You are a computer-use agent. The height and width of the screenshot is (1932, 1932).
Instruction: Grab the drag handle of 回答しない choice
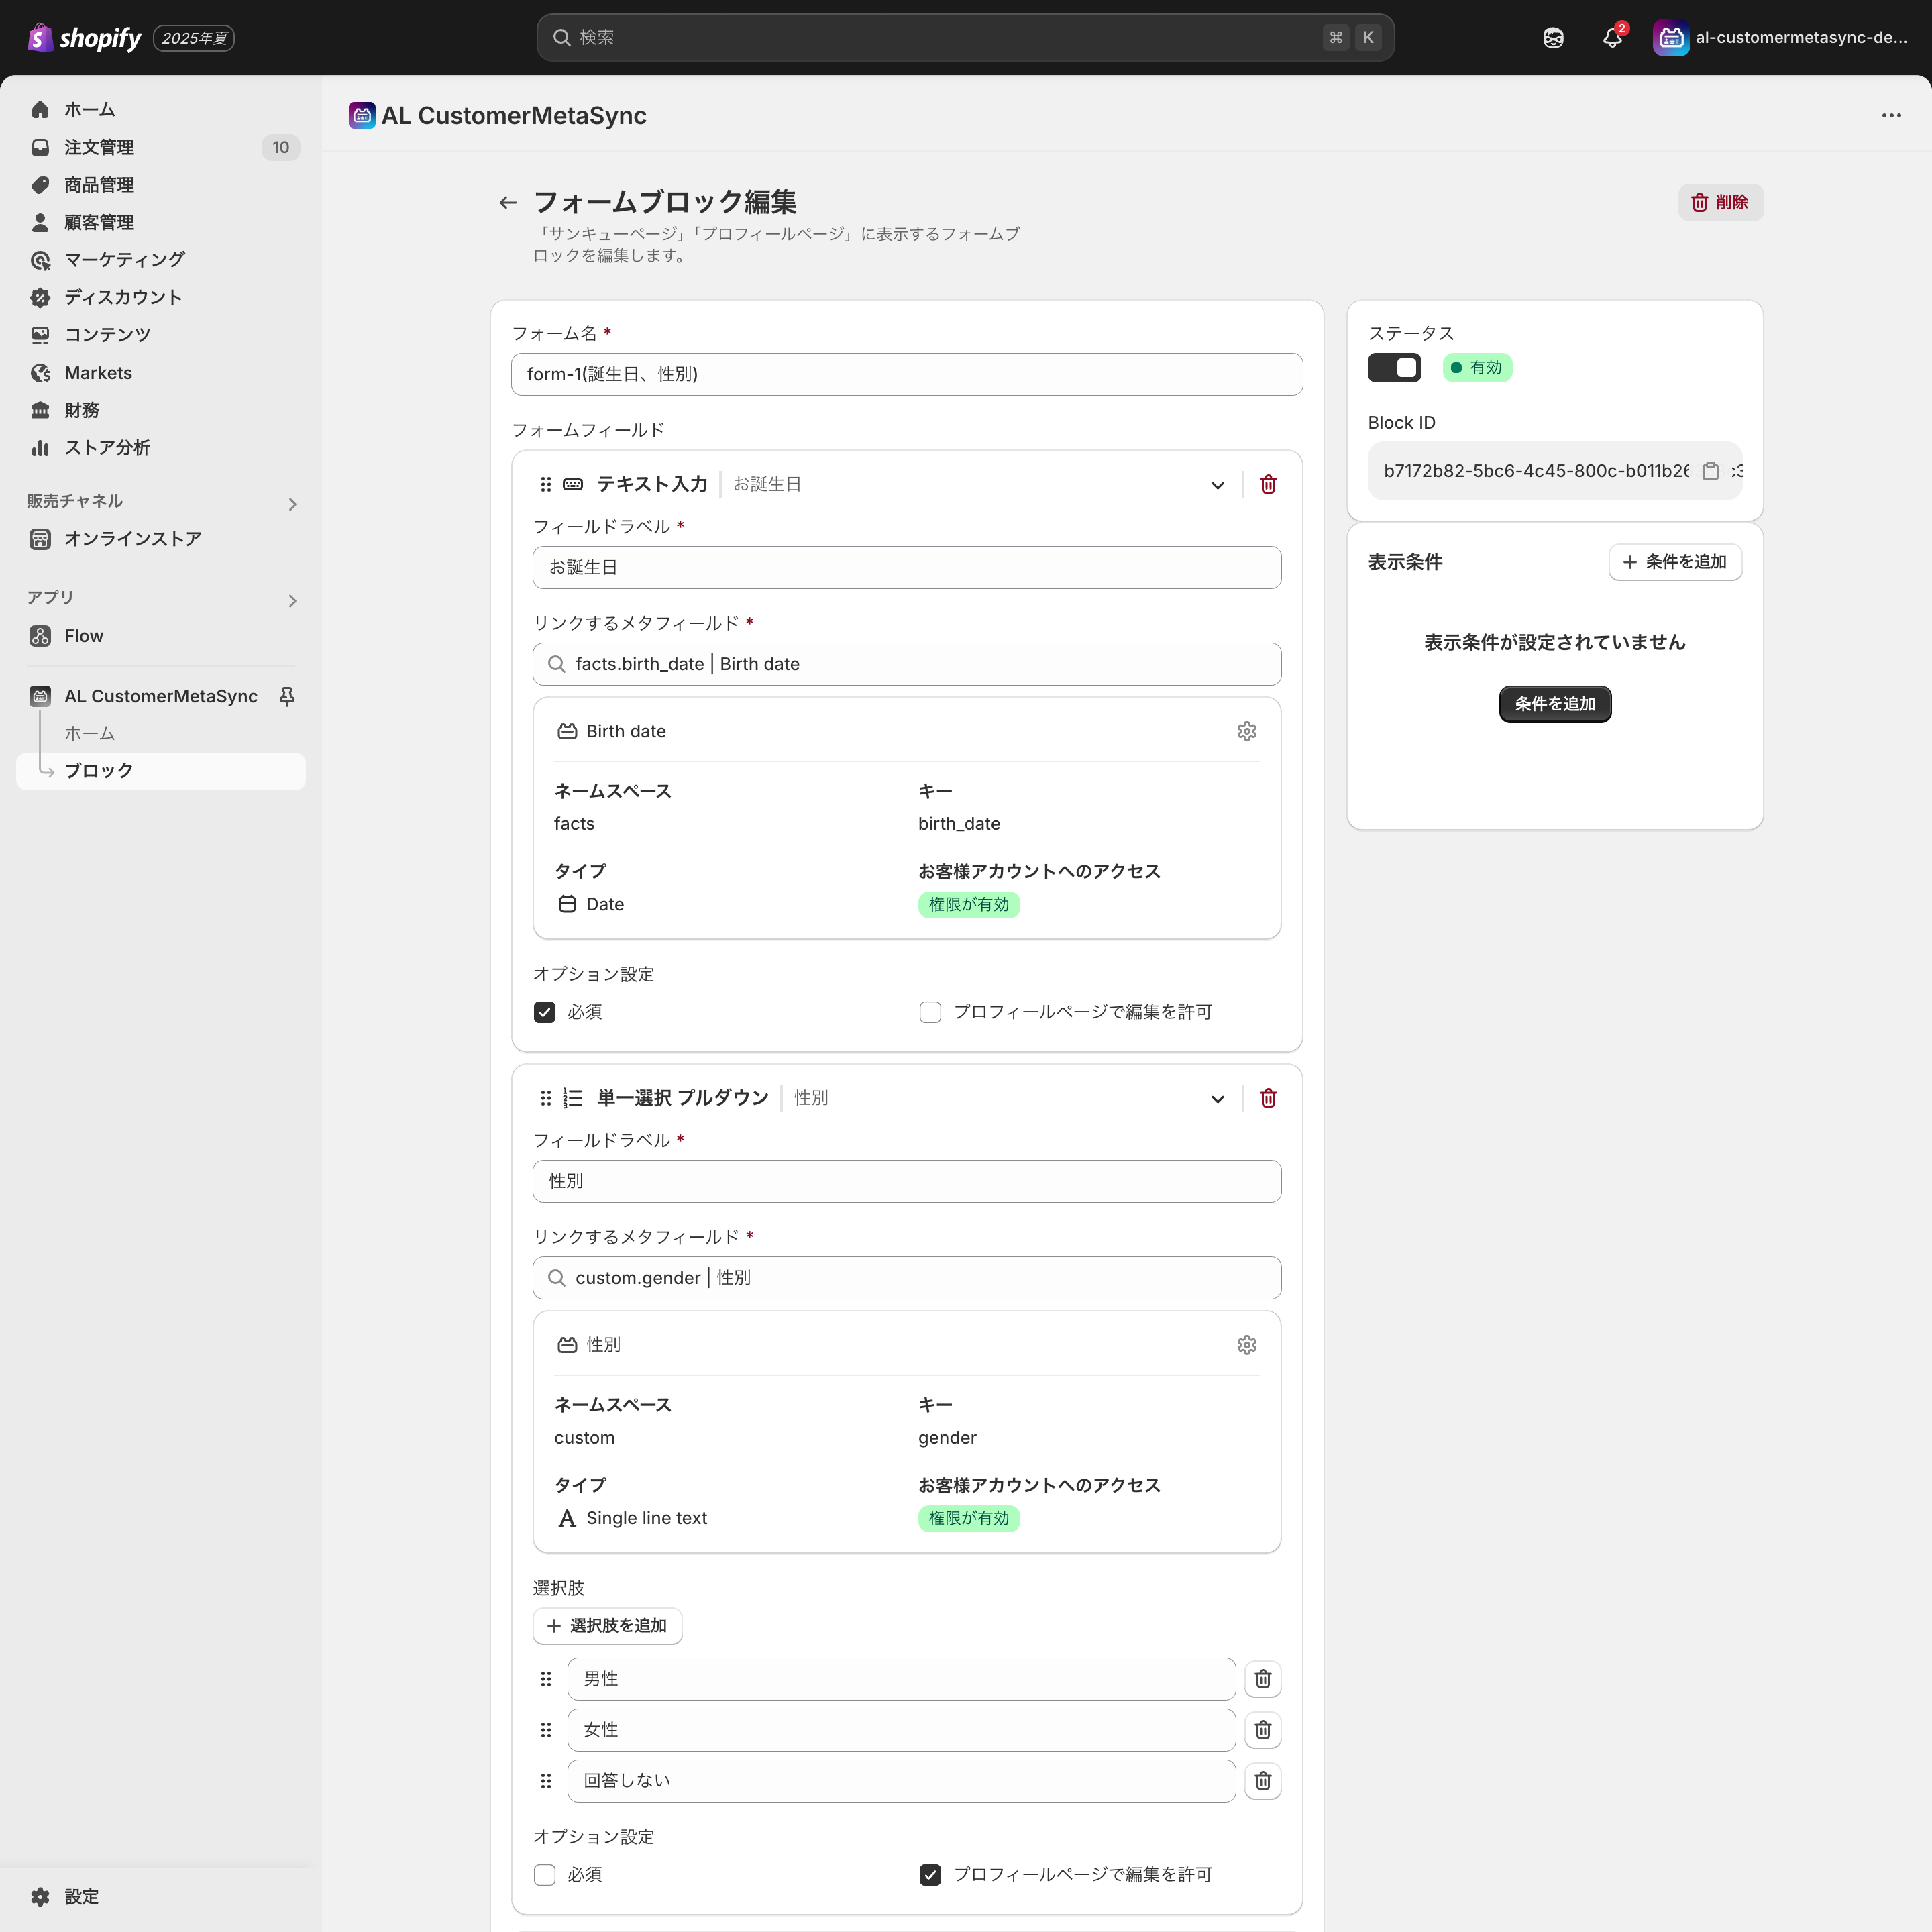pos(545,1781)
